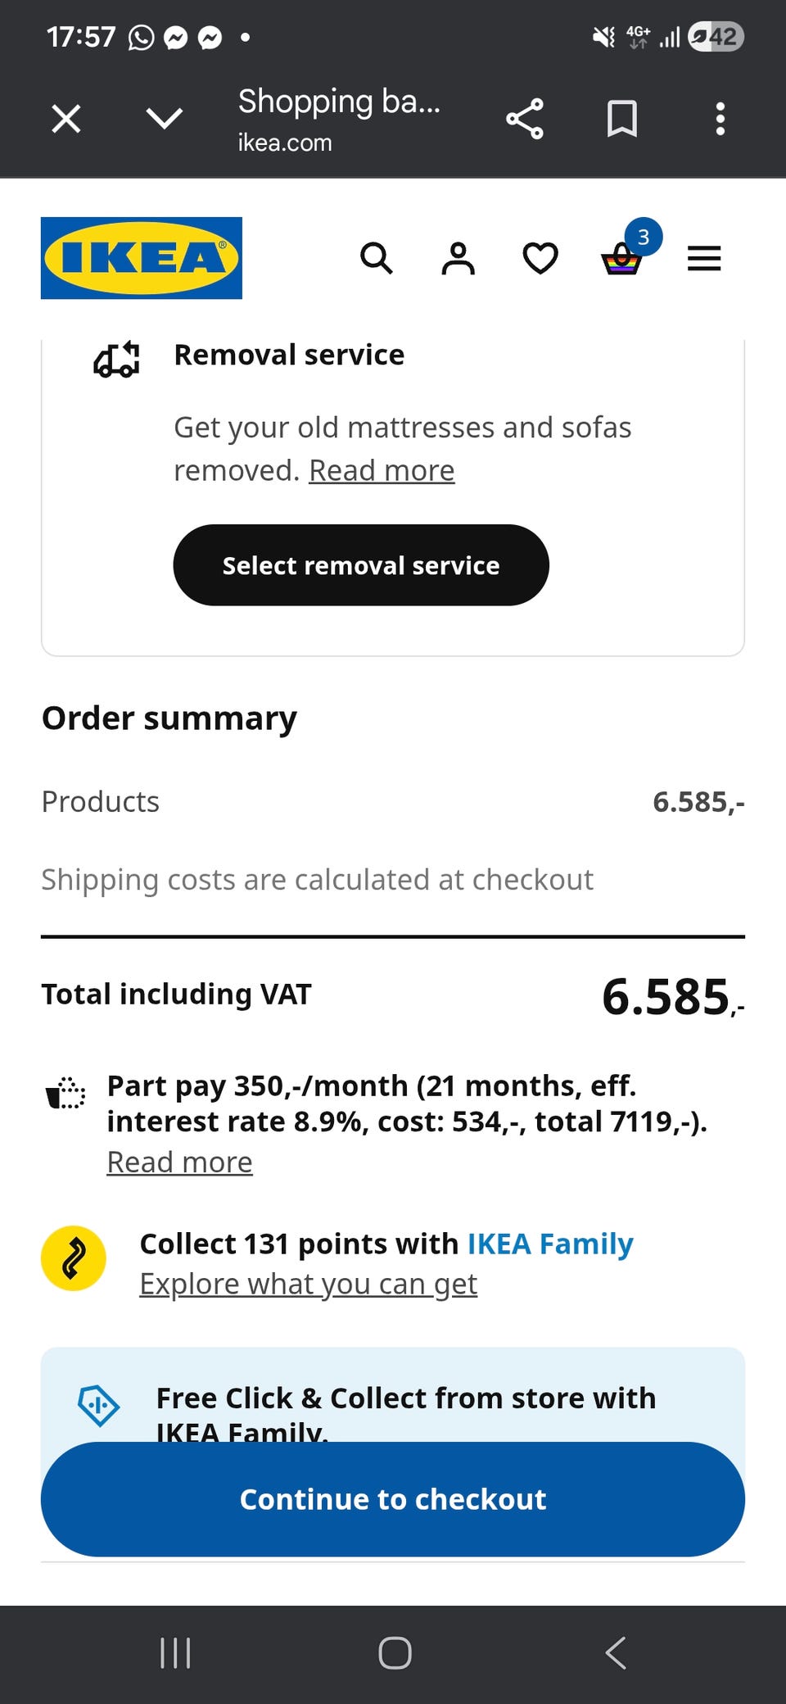Collapse the browser with down chevron
This screenshot has height=1704, width=786.
point(165,119)
